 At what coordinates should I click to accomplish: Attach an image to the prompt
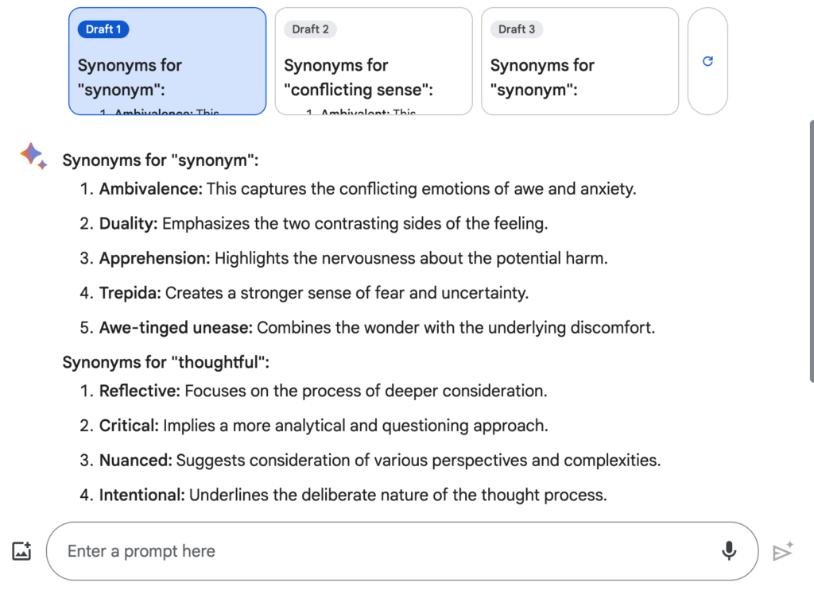point(21,550)
